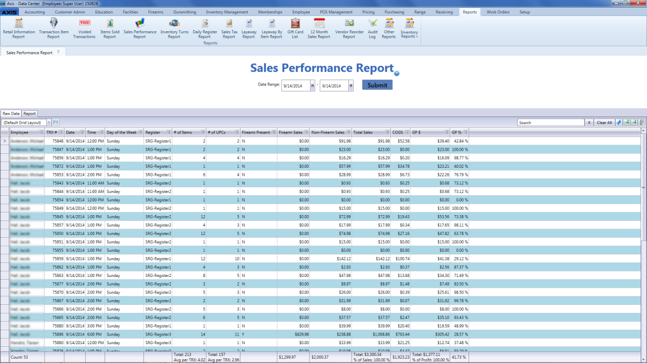
Task: Click the $1,068.86 total sales cell
Action: (371, 334)
